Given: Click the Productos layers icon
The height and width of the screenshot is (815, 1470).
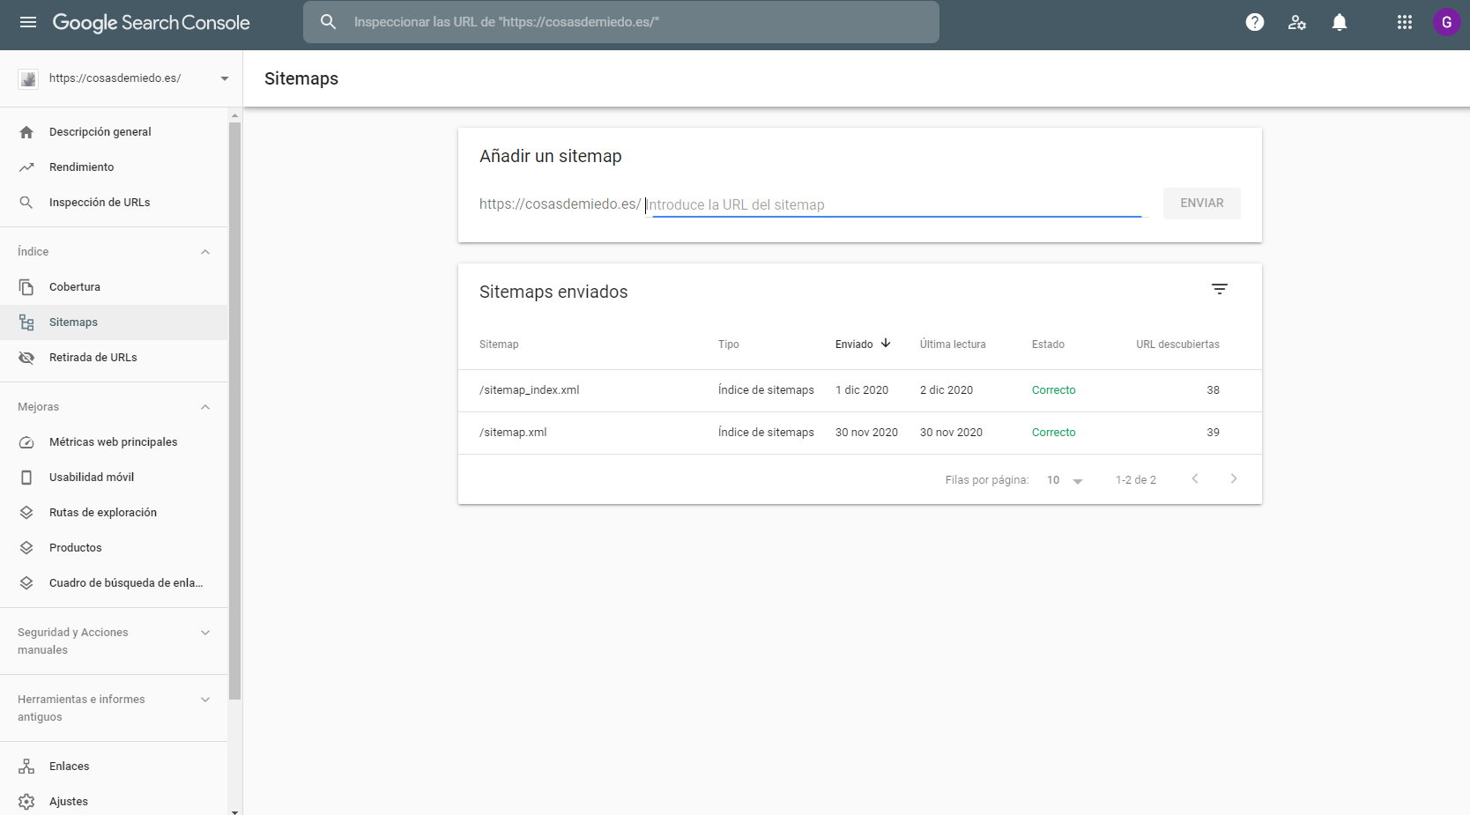Looking at the screenshot, I should pyautogui.click(x=26, y=548).
